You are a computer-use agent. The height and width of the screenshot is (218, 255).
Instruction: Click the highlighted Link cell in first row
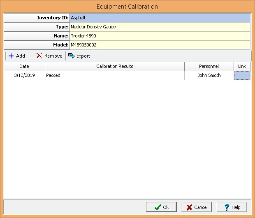(x=242, y=75)
